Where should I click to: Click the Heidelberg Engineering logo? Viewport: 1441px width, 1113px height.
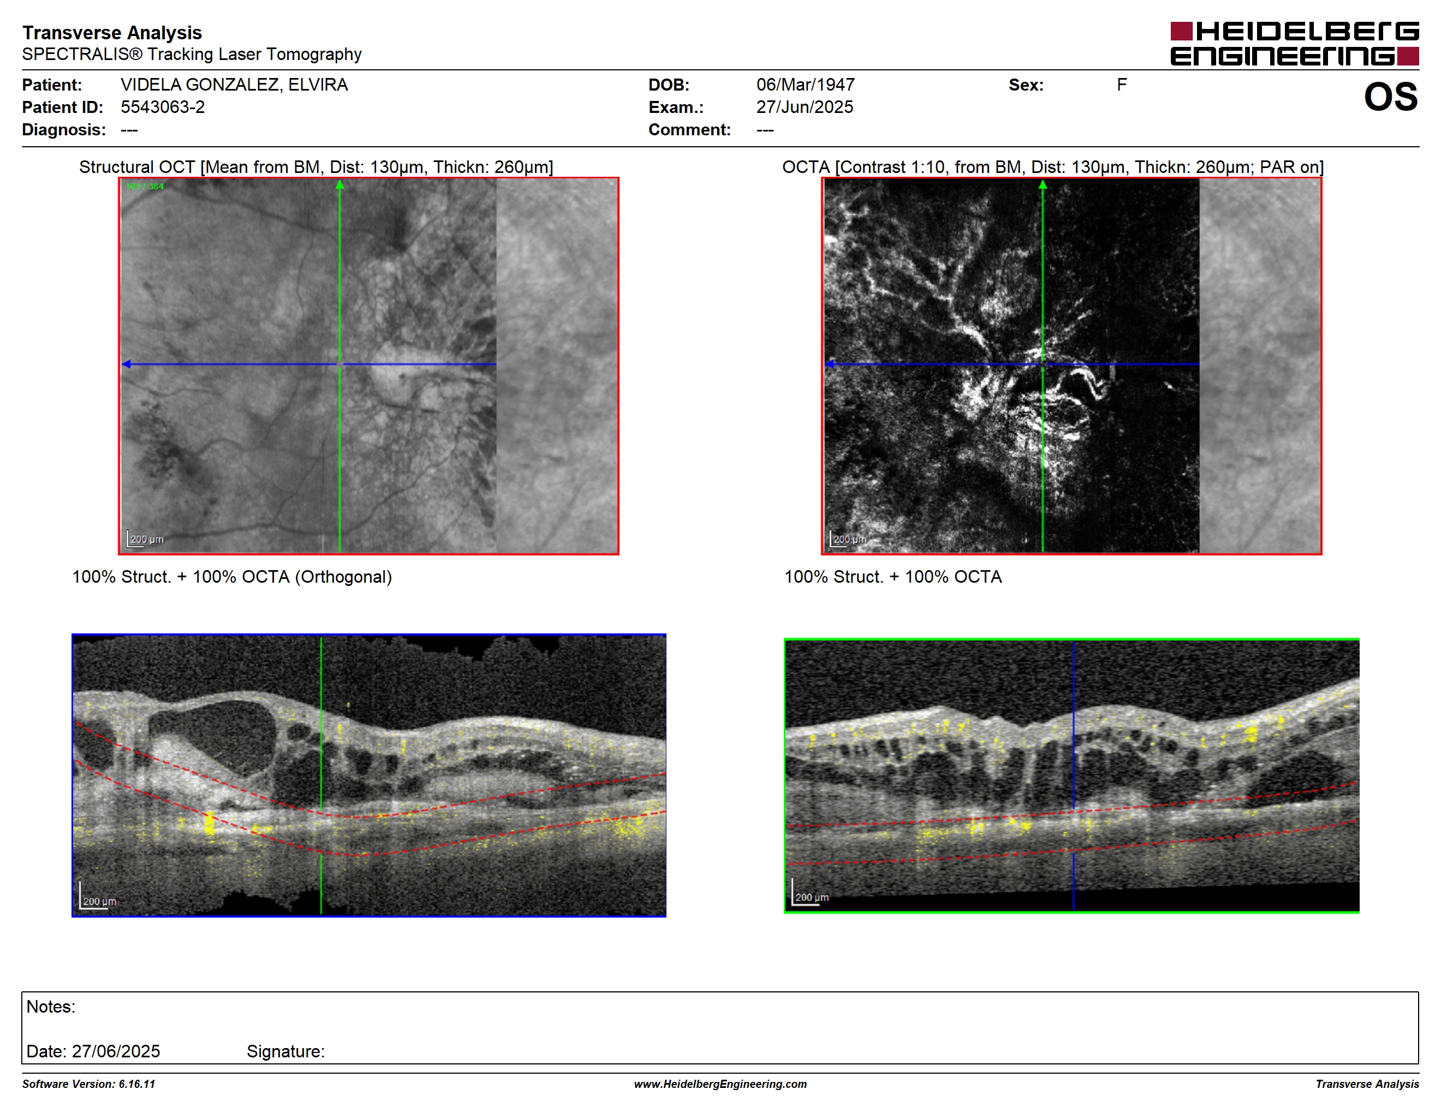pos(1295,44)
